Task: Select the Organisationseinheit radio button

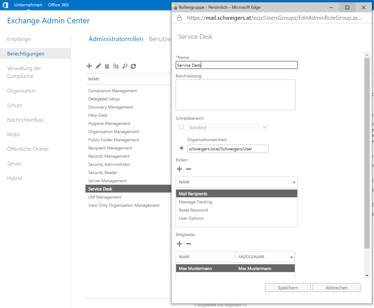Action: [182, 148]
